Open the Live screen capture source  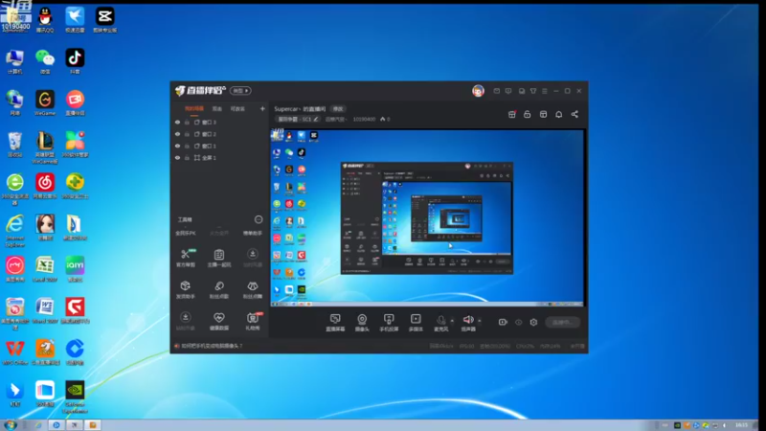click(x=335, y=323)
